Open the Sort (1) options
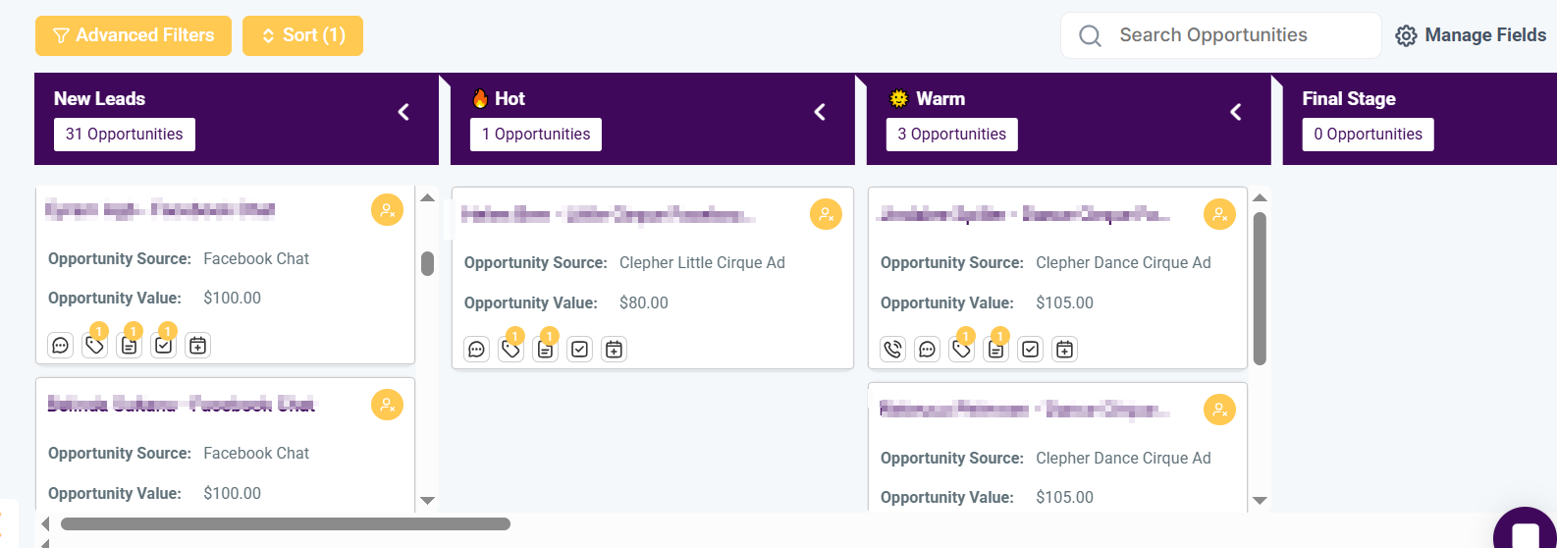Screen dimensions: 1557x548 pyautogui.click(x=302, y=35)
